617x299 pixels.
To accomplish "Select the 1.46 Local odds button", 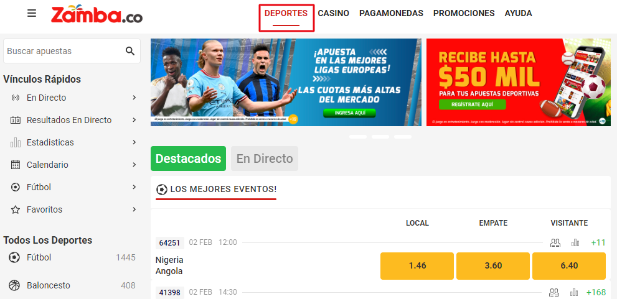I will [417, 266].
